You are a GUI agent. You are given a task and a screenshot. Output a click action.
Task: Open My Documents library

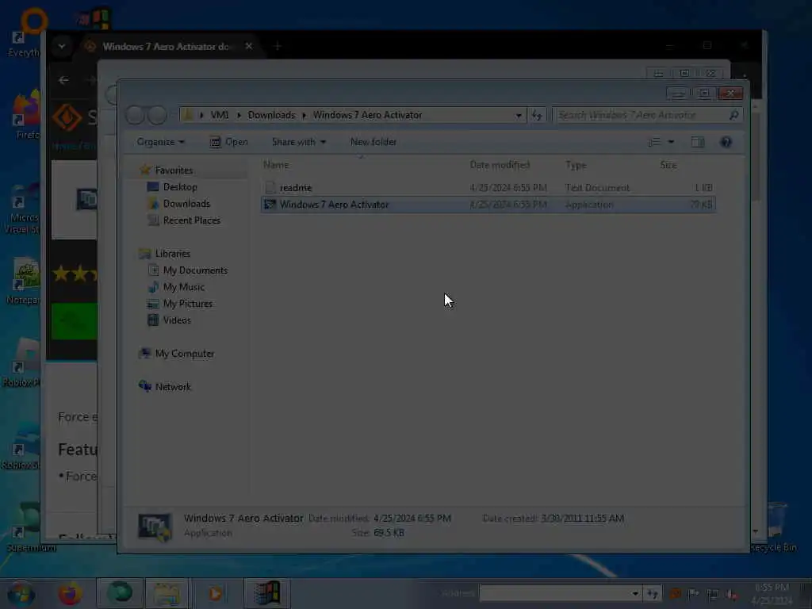pos(195,270)
